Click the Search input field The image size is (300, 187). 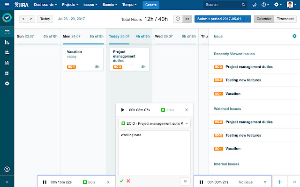click(225, 5)
